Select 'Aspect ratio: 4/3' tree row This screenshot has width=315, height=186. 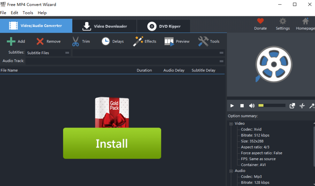(x=255, y=147)
